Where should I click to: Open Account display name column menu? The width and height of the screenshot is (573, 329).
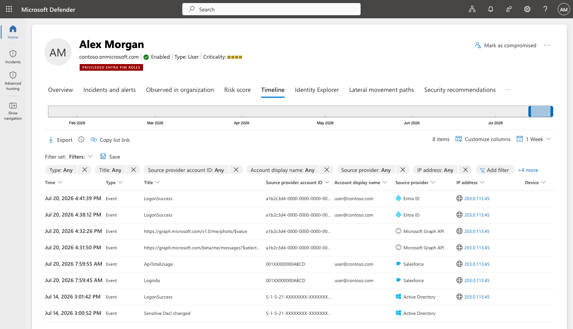tap(361, 183)
